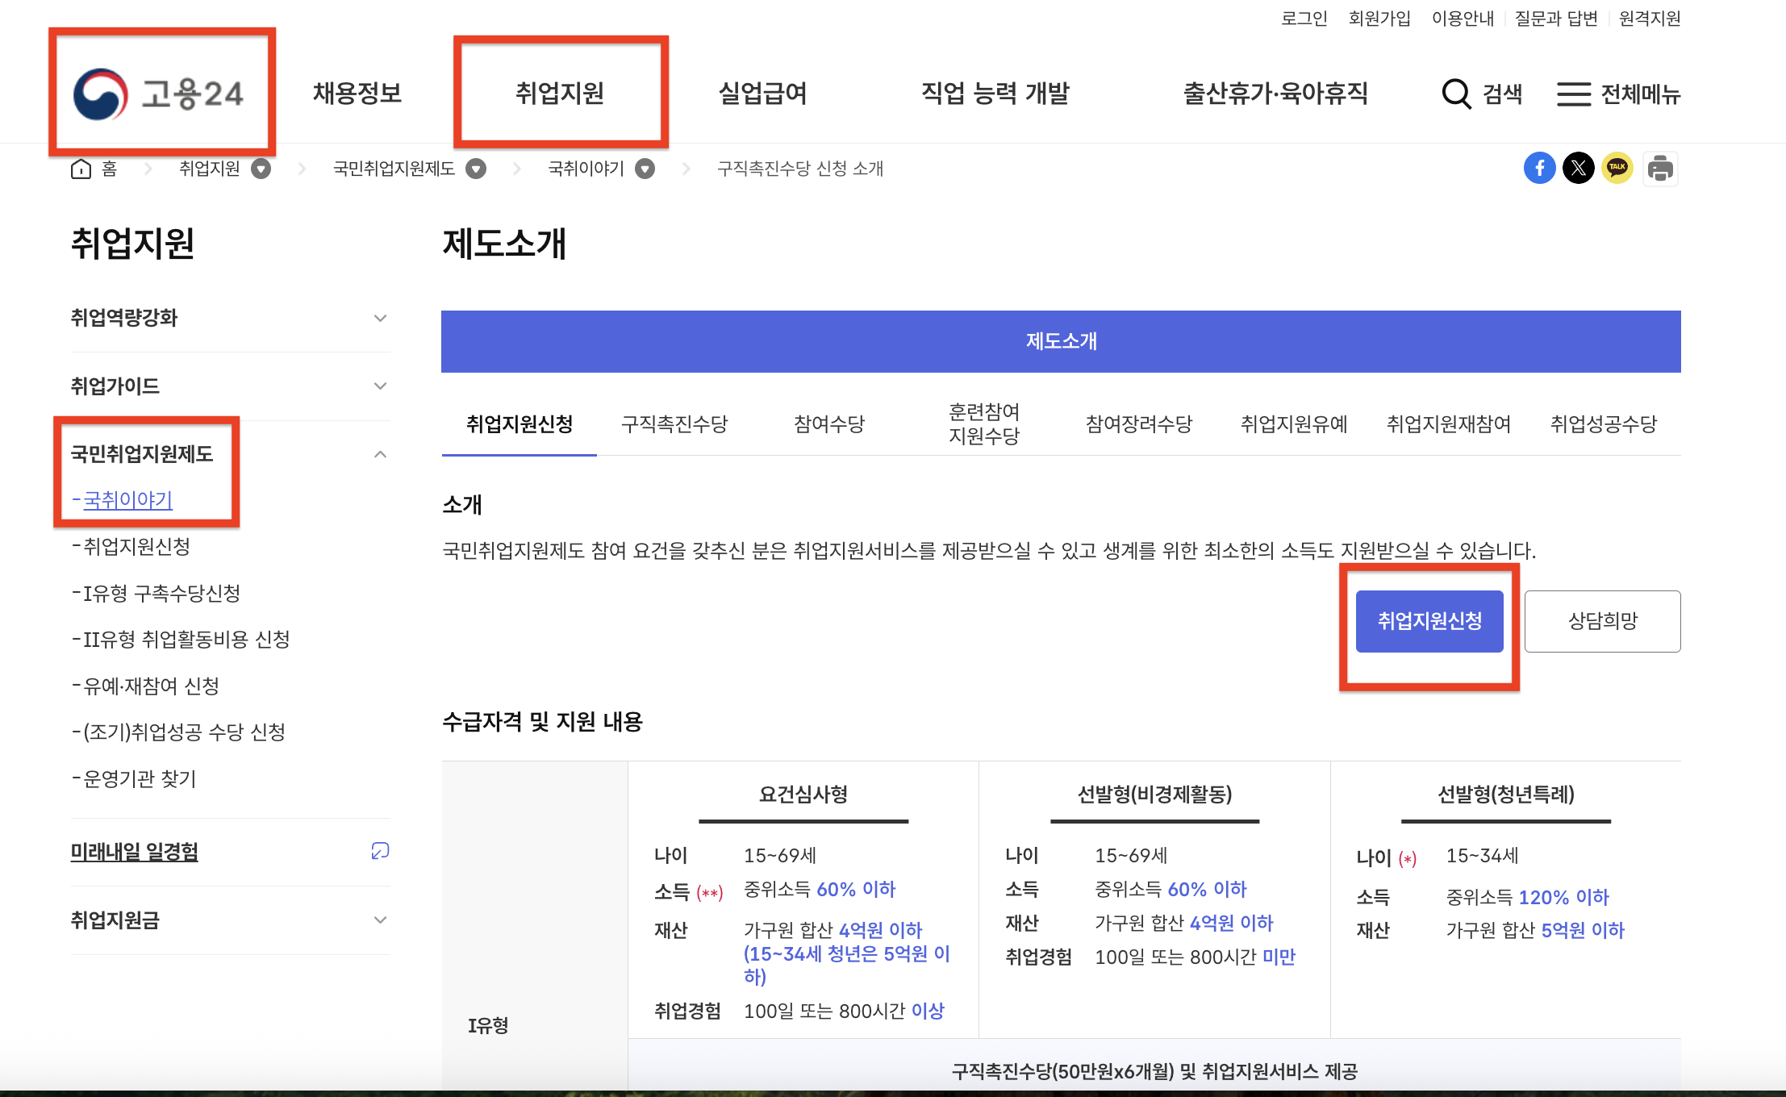Expand the 취업역량강화 sidebar section
The width and height of the screenshot is (1786, 1097).
point(380,318)
